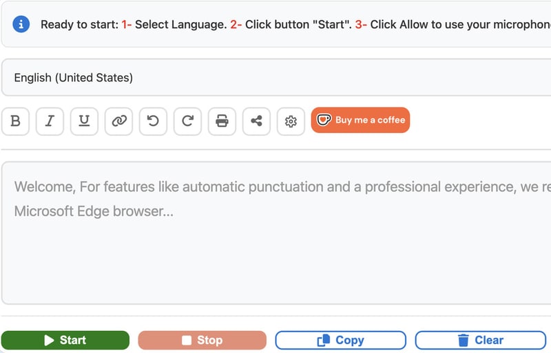Toggle underline text formatting

84,121
